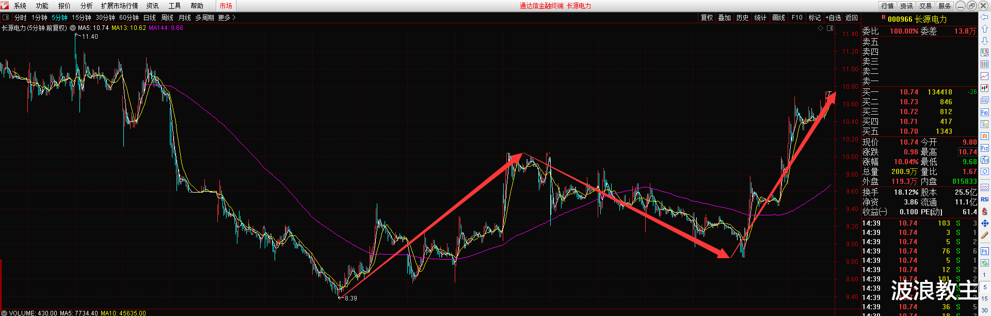Switch to the 1分钟 period
Viewport: 991px width, 316px height.
point(39,18)
